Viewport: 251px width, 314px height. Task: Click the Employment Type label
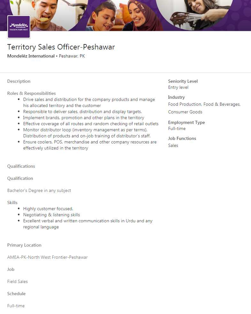[186, 123]
